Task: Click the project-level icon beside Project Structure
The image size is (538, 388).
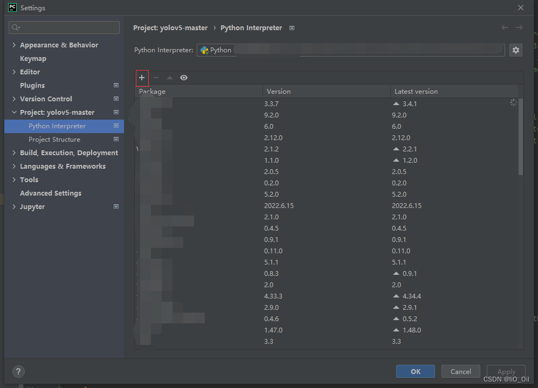Action: pyautogui.click(x=116, y=139)
